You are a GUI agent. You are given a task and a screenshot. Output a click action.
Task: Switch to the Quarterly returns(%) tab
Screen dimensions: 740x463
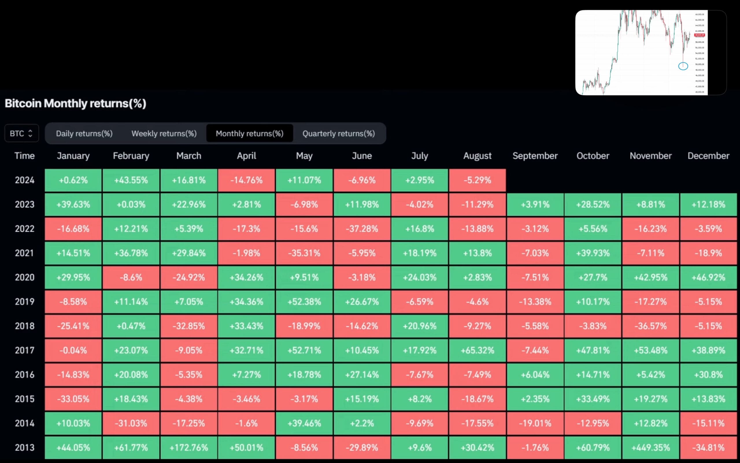coord(338,134)
